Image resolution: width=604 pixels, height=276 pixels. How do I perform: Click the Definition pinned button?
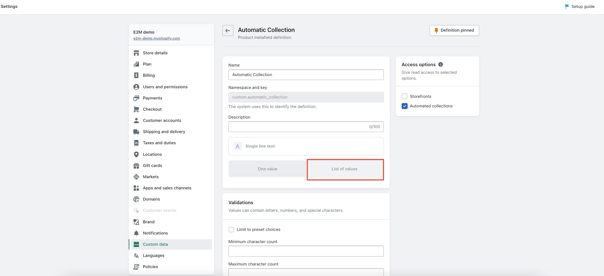454,30
